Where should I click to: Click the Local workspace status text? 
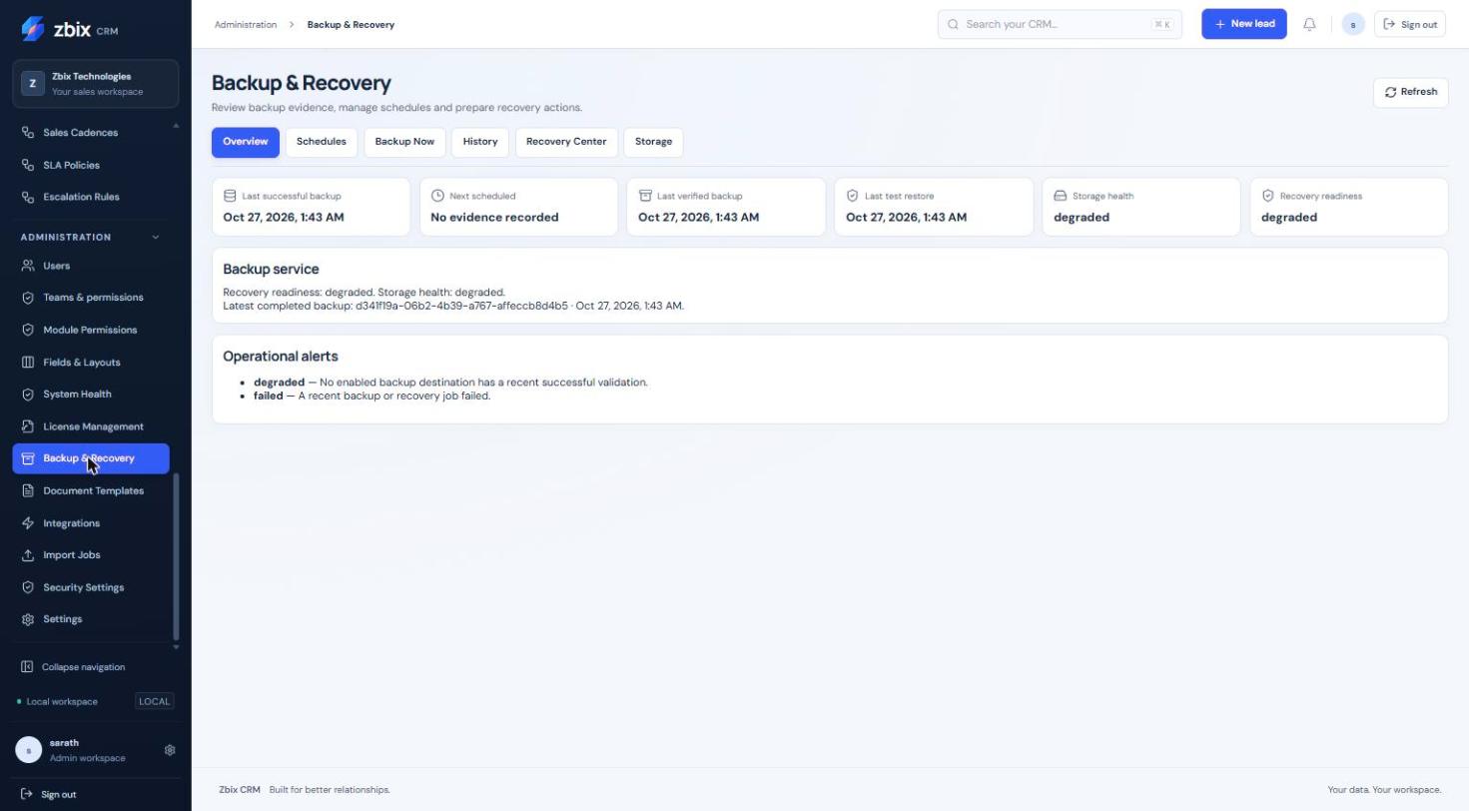62,701
